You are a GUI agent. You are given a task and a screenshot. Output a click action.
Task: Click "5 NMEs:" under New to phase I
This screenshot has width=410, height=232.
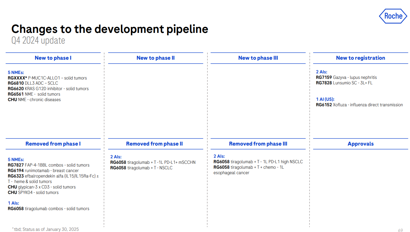(x=16, y=72)
